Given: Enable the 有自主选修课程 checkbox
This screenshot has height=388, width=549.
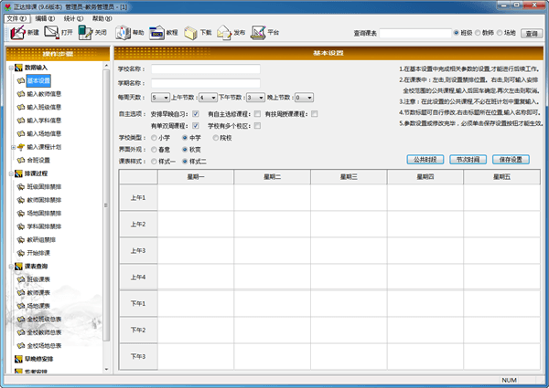Looking at the screenshot, I should coord(258,114).
